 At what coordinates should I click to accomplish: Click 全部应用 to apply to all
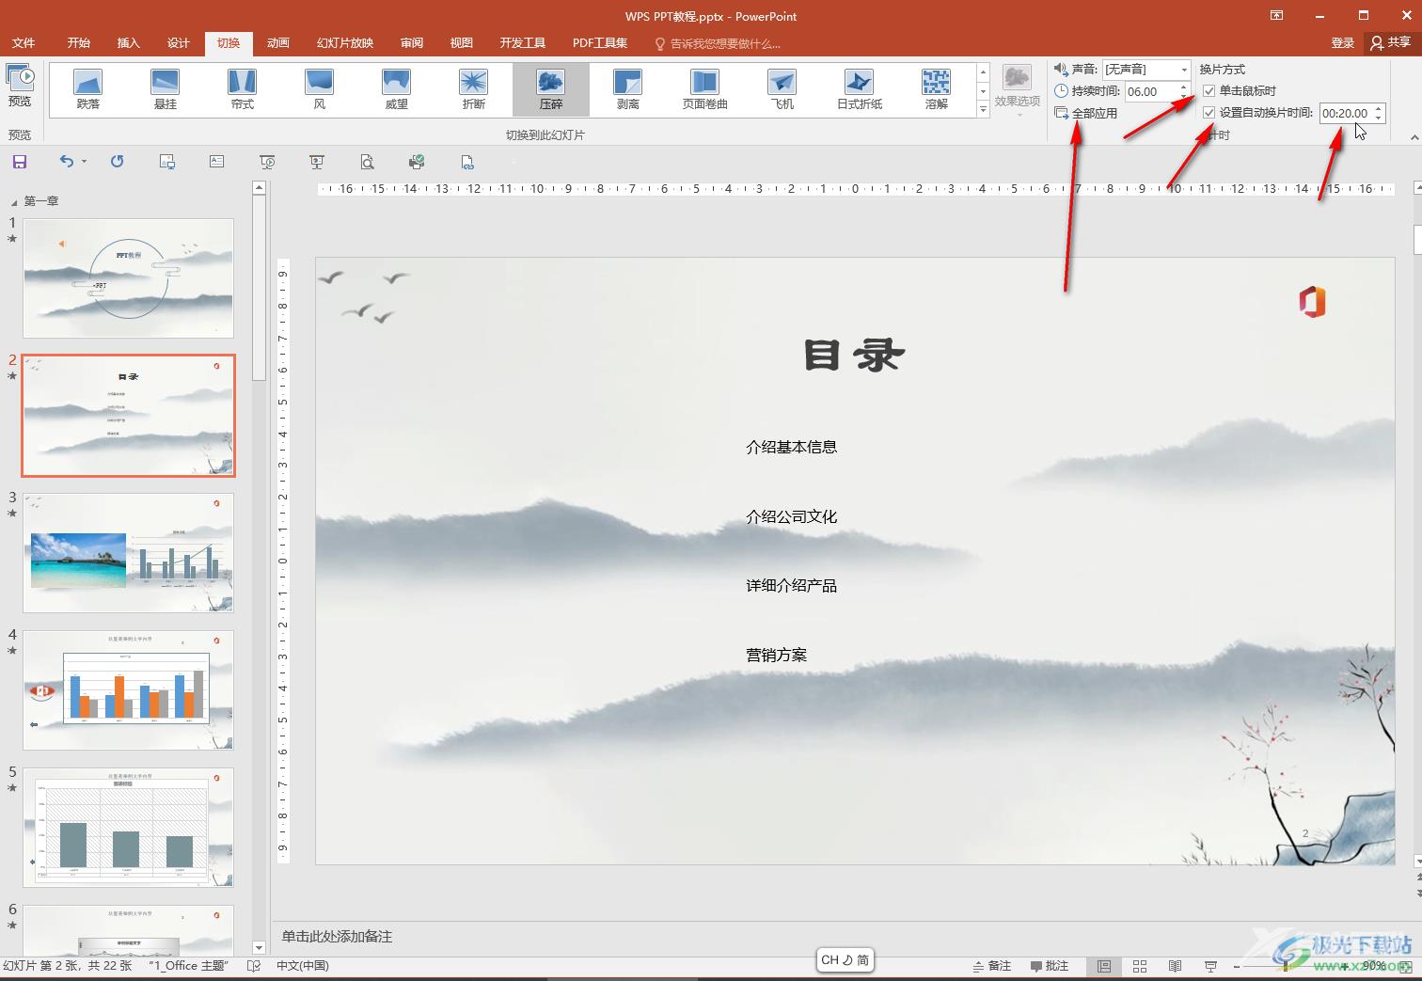point(1086,113)
